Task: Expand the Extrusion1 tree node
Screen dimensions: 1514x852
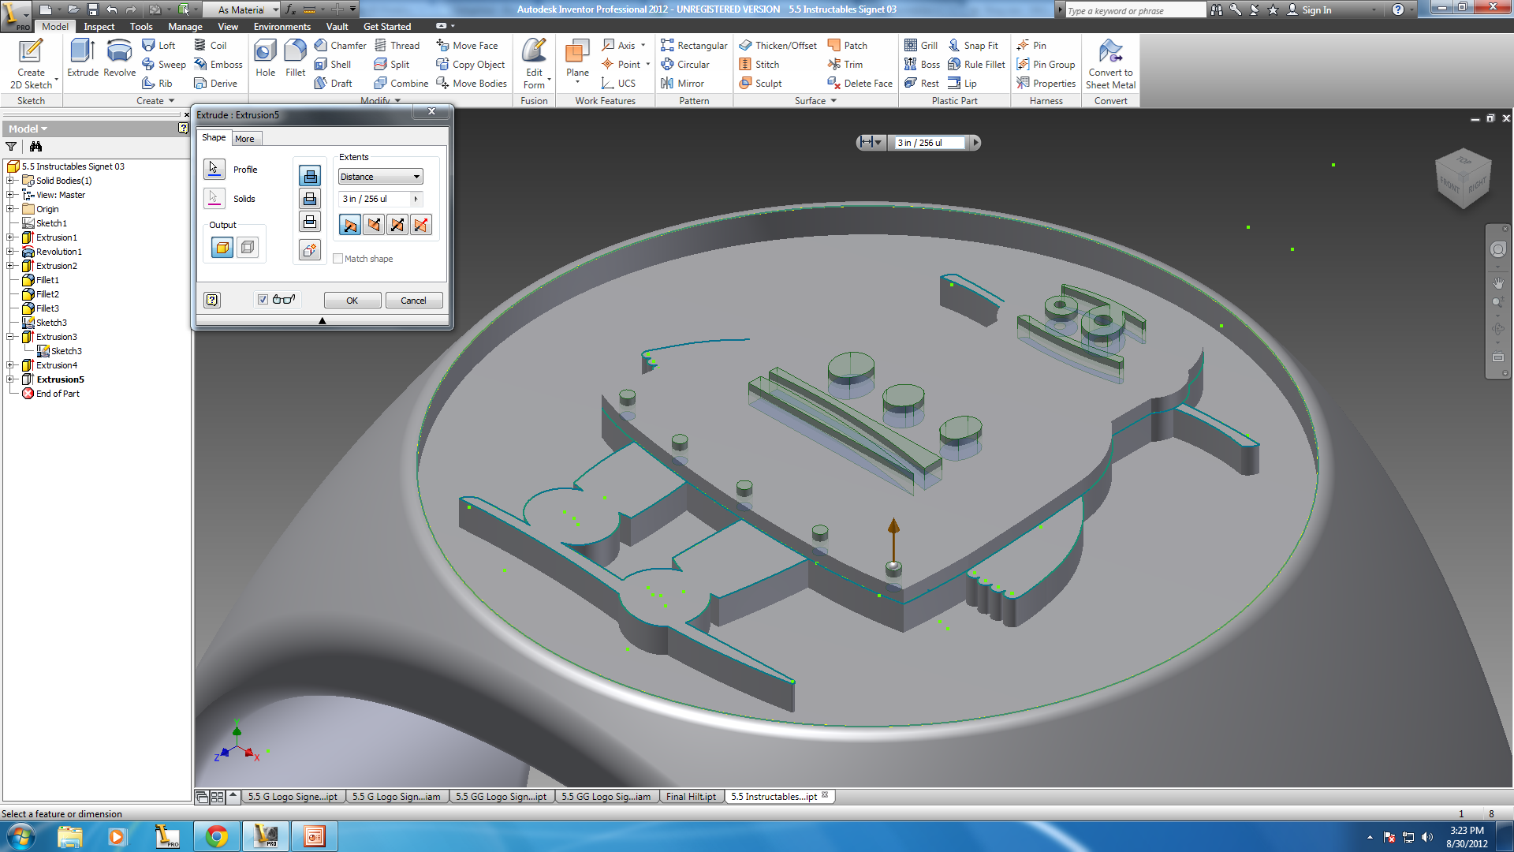Action: point(10,237)
